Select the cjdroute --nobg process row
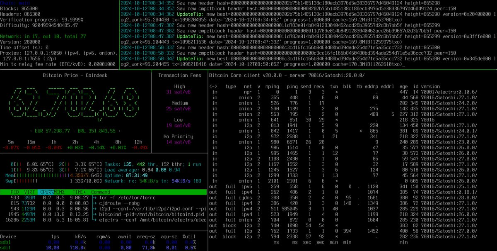497x251 pixels. pyautogui.click(x=104, y=203)
